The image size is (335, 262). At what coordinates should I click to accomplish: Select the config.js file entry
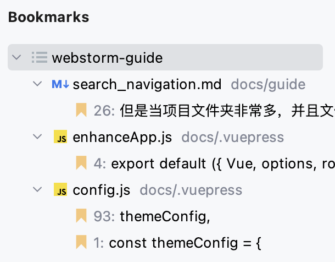[x=101, y=190]
